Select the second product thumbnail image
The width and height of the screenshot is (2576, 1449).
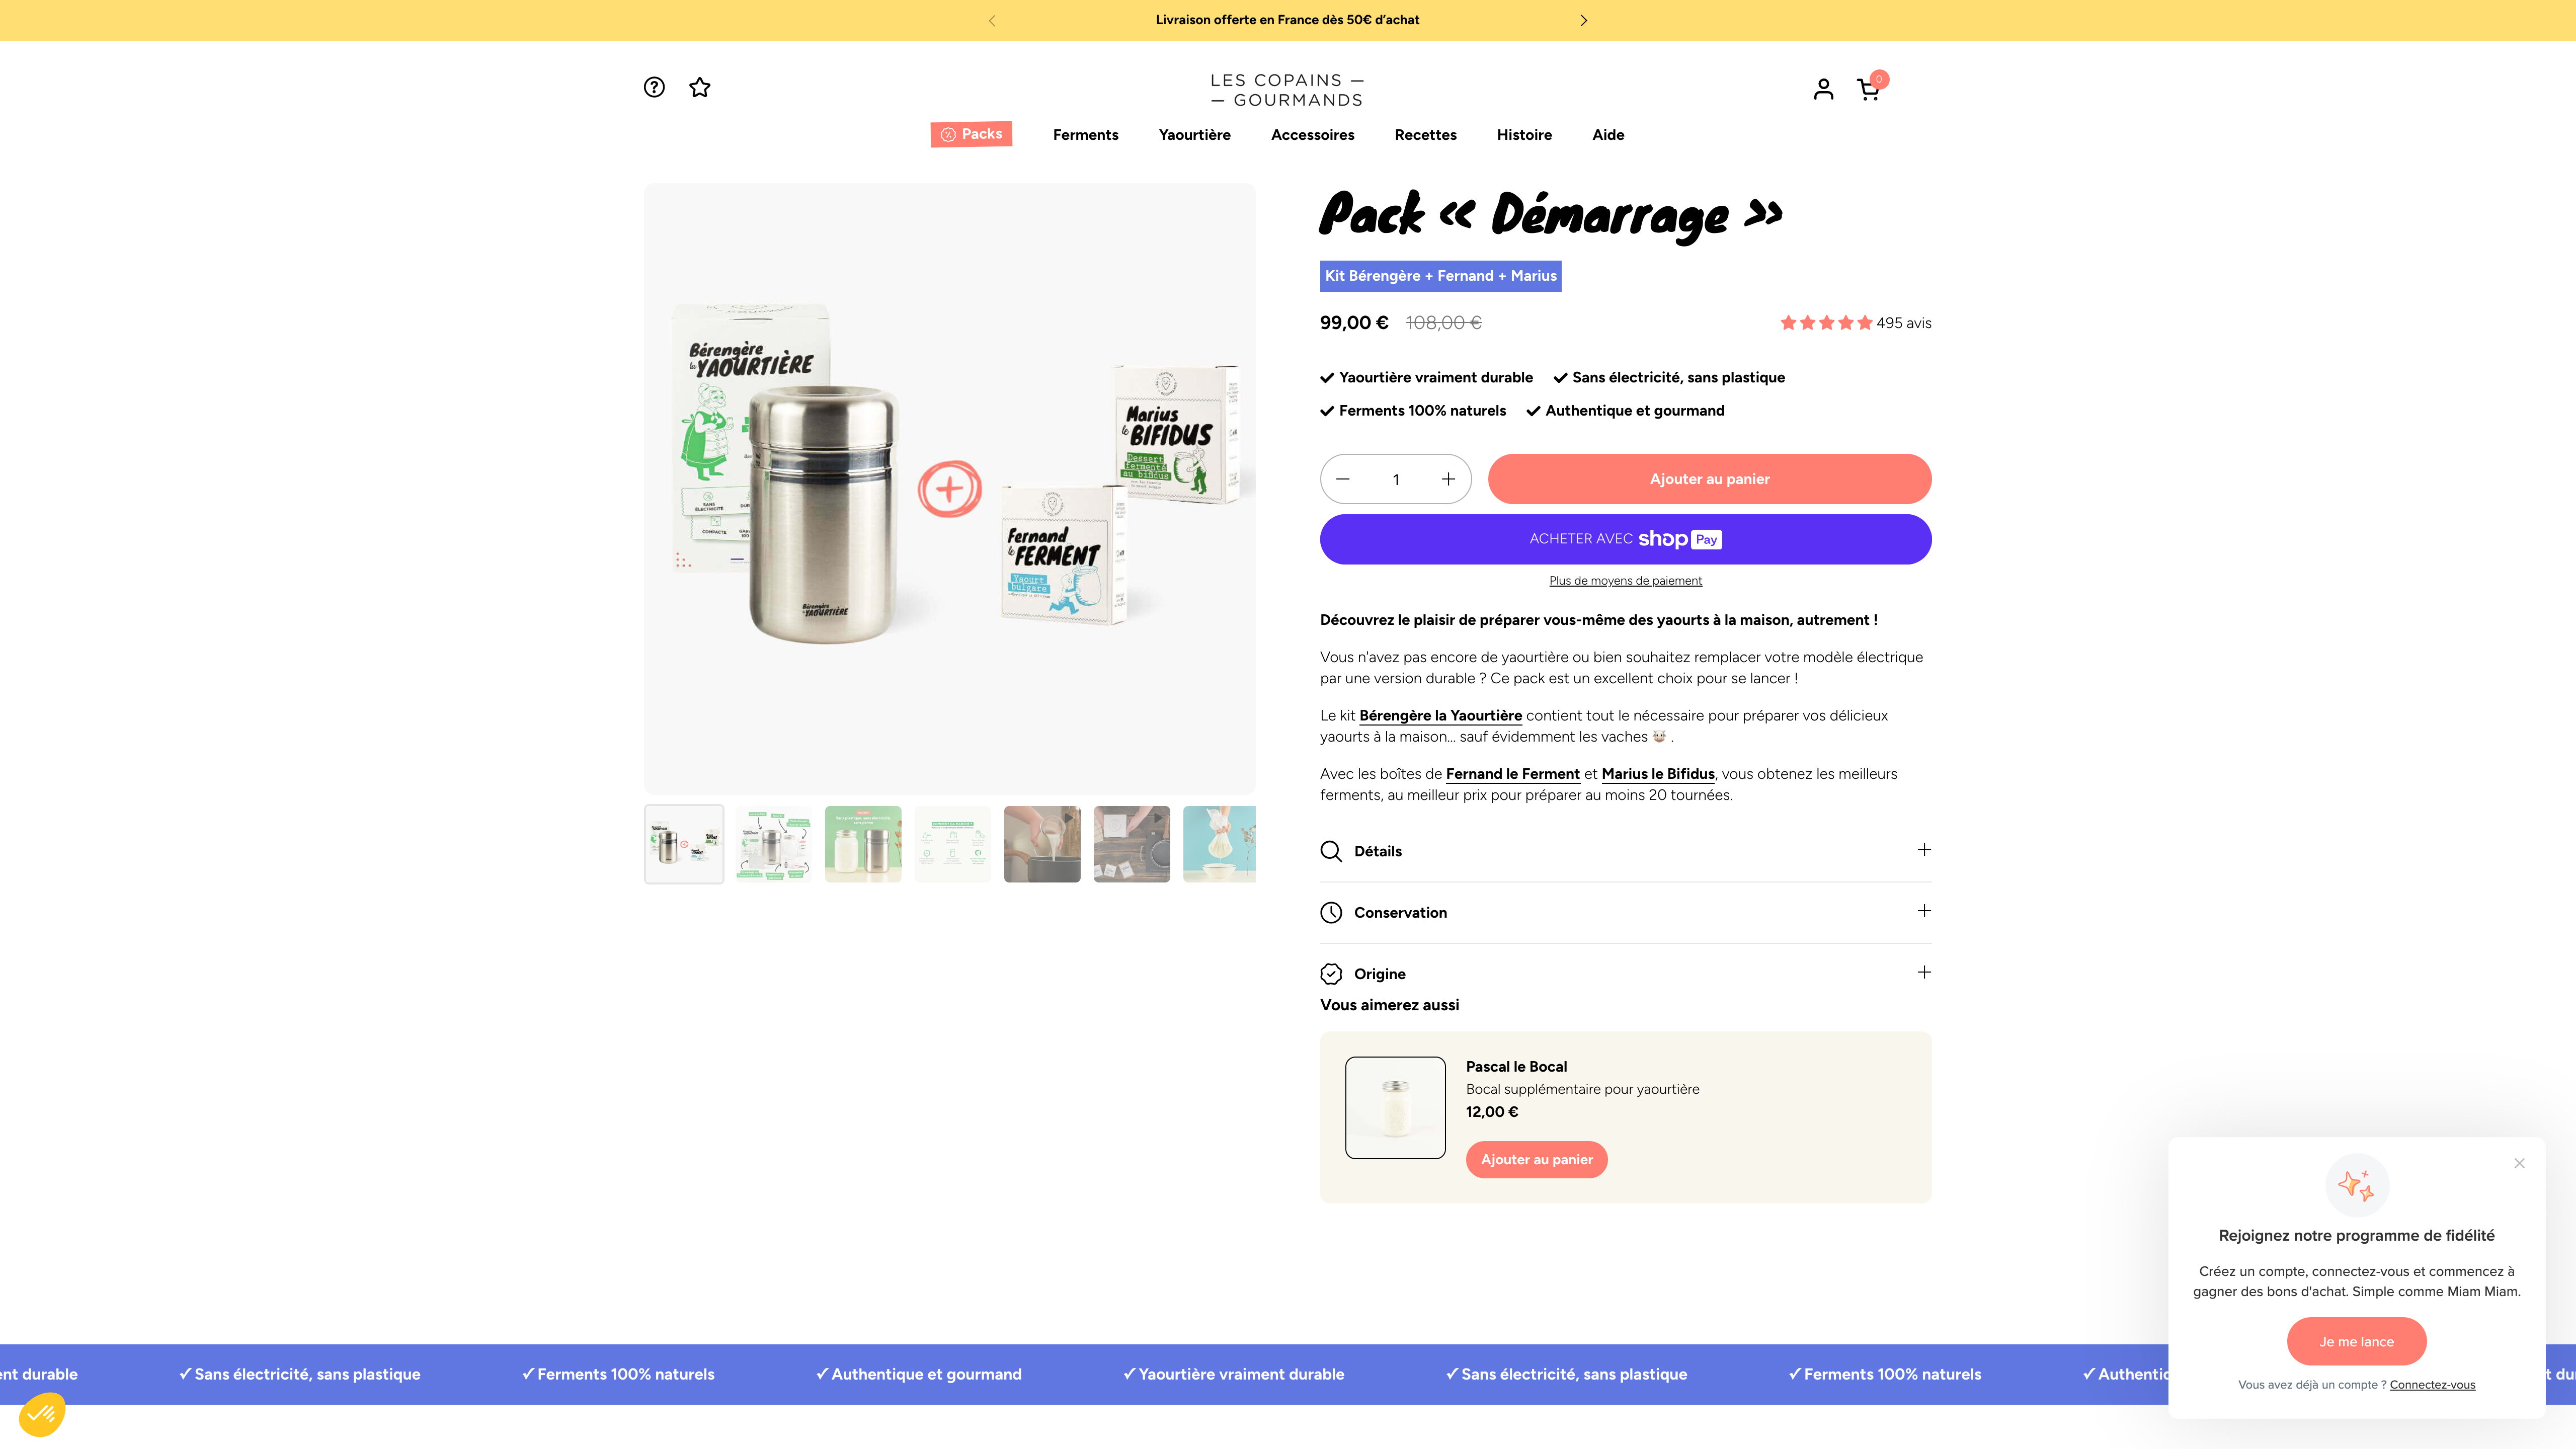click(x=773, y=844)
